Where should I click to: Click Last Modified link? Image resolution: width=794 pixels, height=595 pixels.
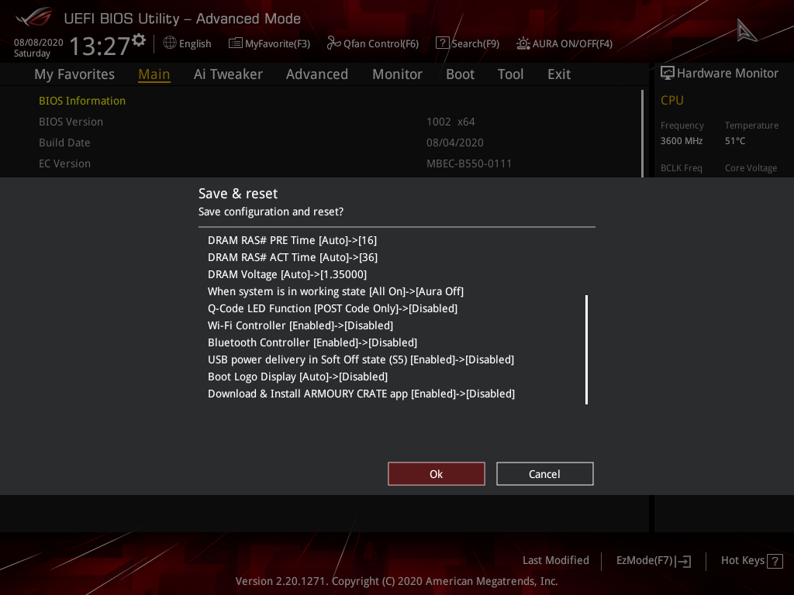click(x=555, y=561)
